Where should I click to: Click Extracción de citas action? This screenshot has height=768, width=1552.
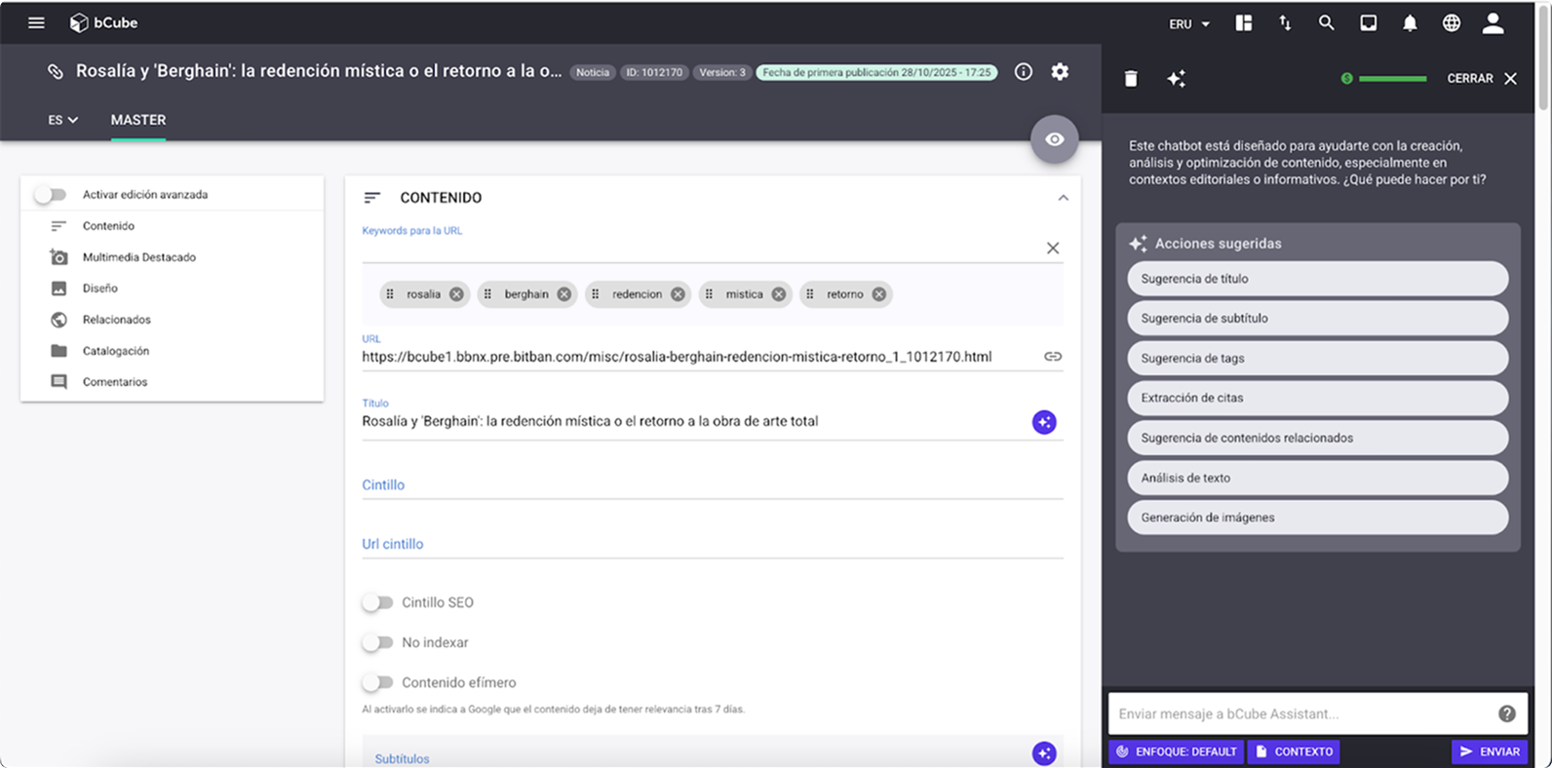click(1318, 398)
